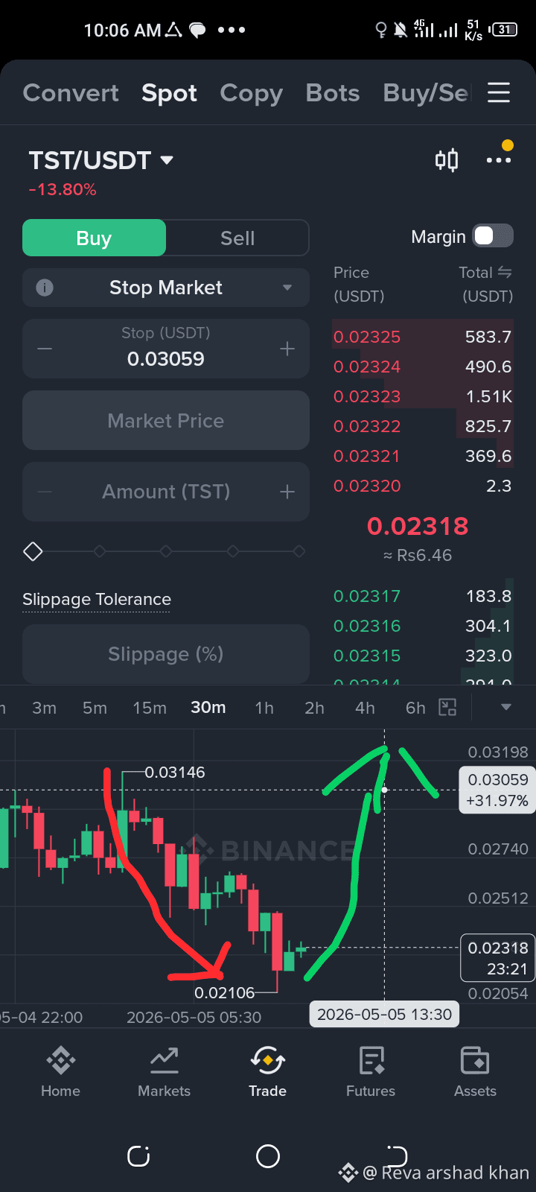Image resolution: width=536 pixels, height=1192 pixels.
Task: Switch order book Total display icon
Action: point(505,272)
